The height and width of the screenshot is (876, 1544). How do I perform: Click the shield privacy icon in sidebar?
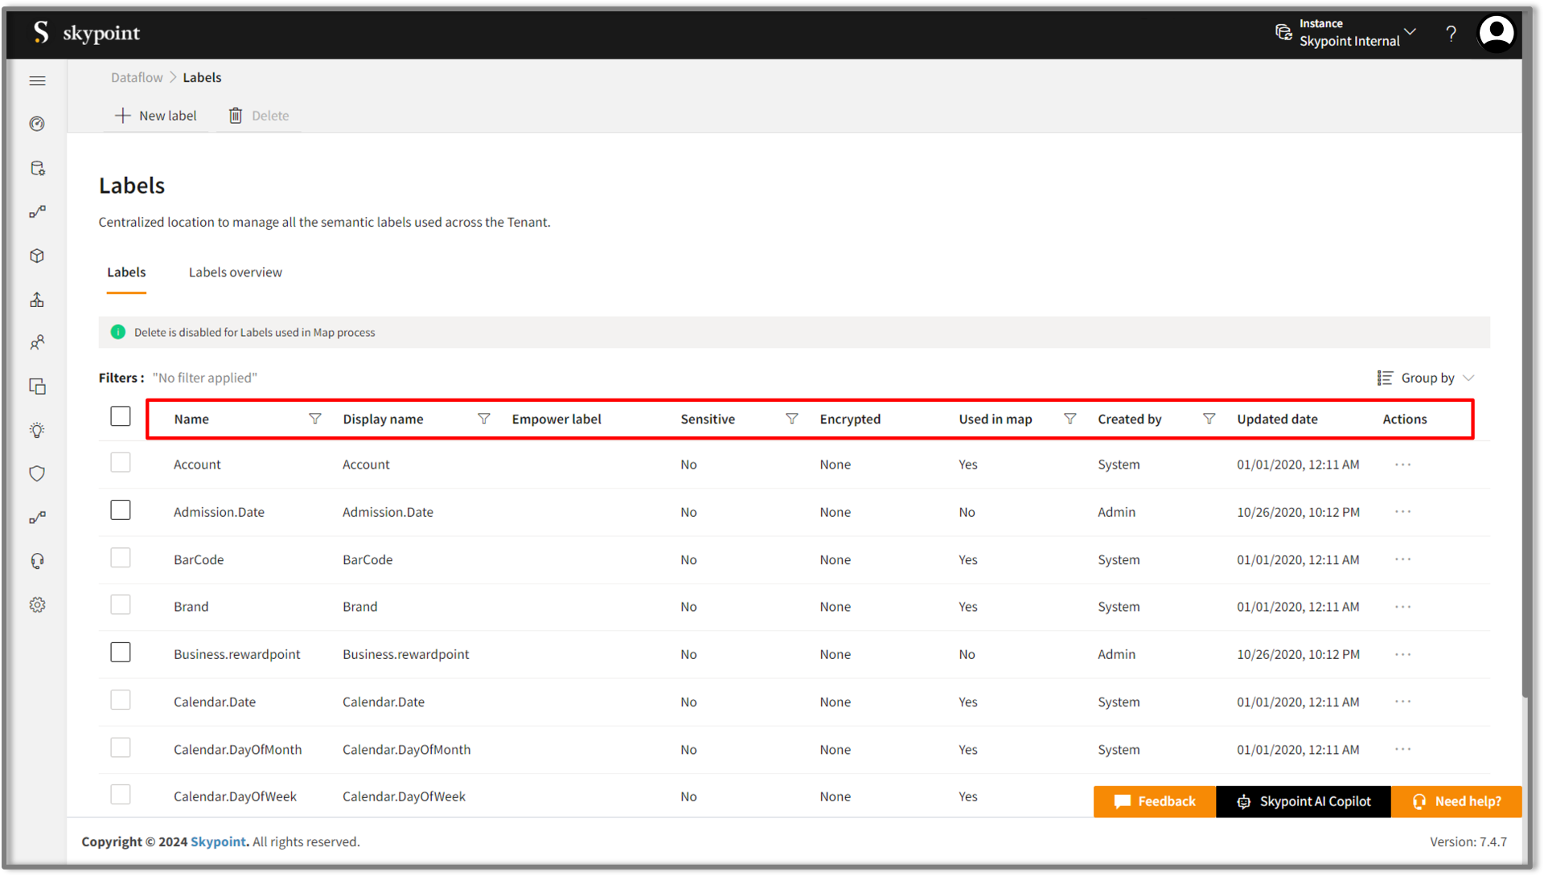(x=37, y=473)
